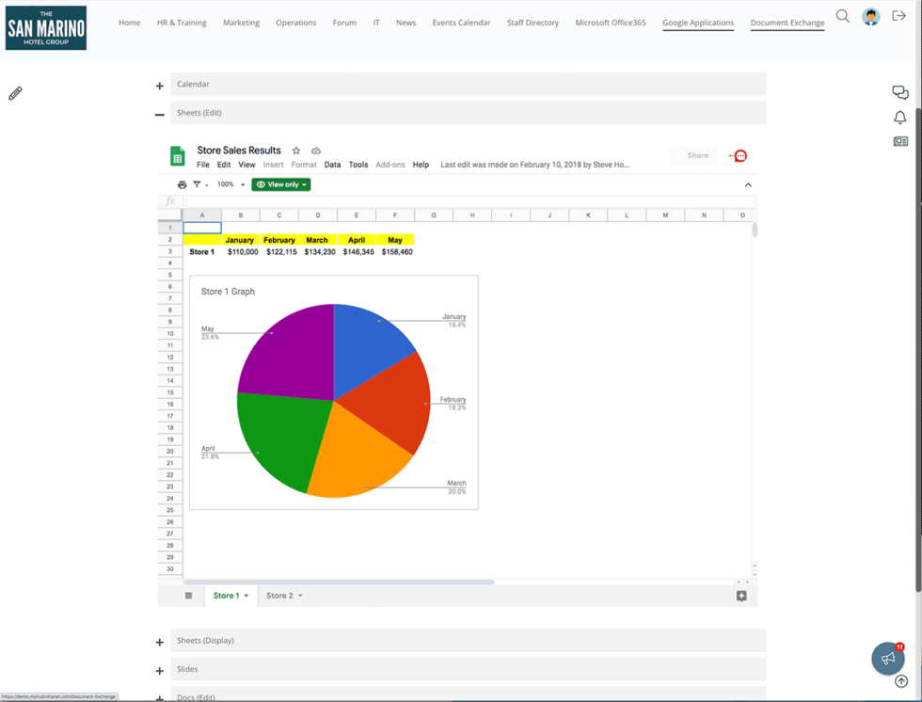Screen dimensions: 922x702
Task: Select the filter icon in the spreadsheet toolbar
Action: coord(198,184)
